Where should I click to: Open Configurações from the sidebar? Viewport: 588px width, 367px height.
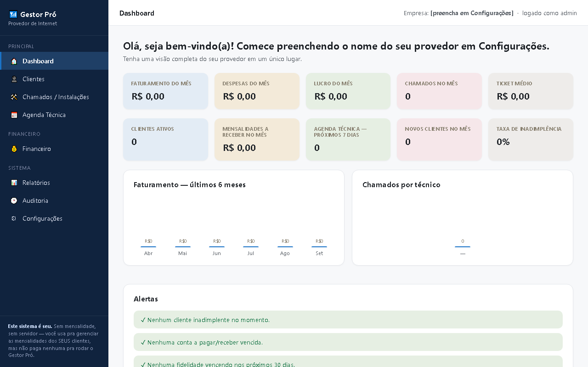[x=54, y=218]
